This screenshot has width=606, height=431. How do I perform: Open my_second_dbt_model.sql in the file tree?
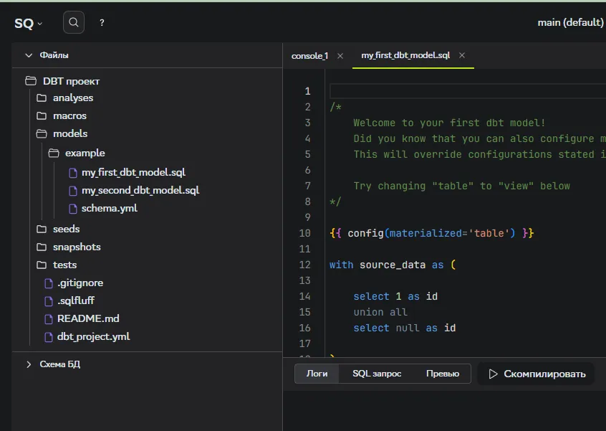(140, 191)
